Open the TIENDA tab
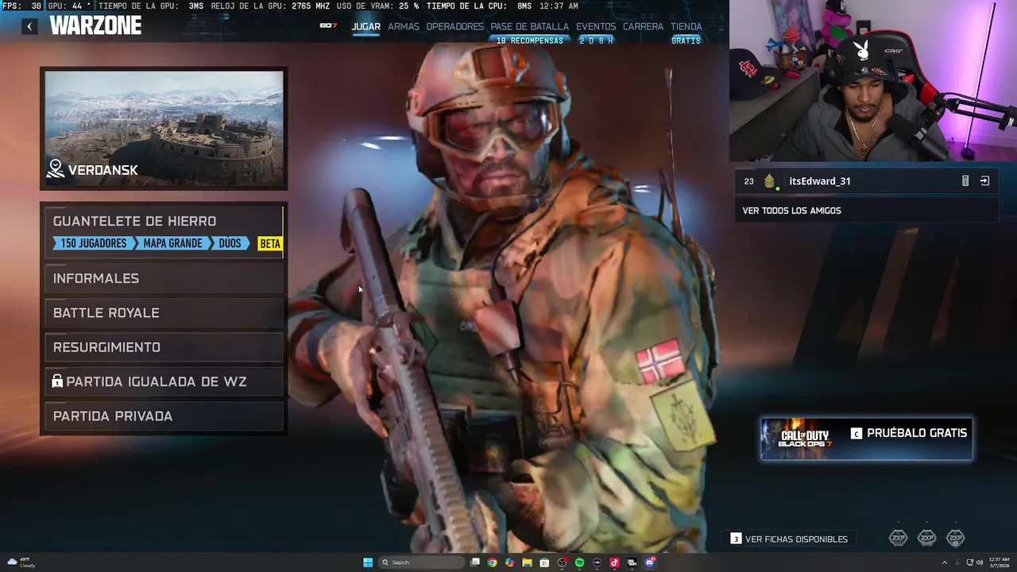This screenshot has height=572, width=1017. tap(686, 26)
